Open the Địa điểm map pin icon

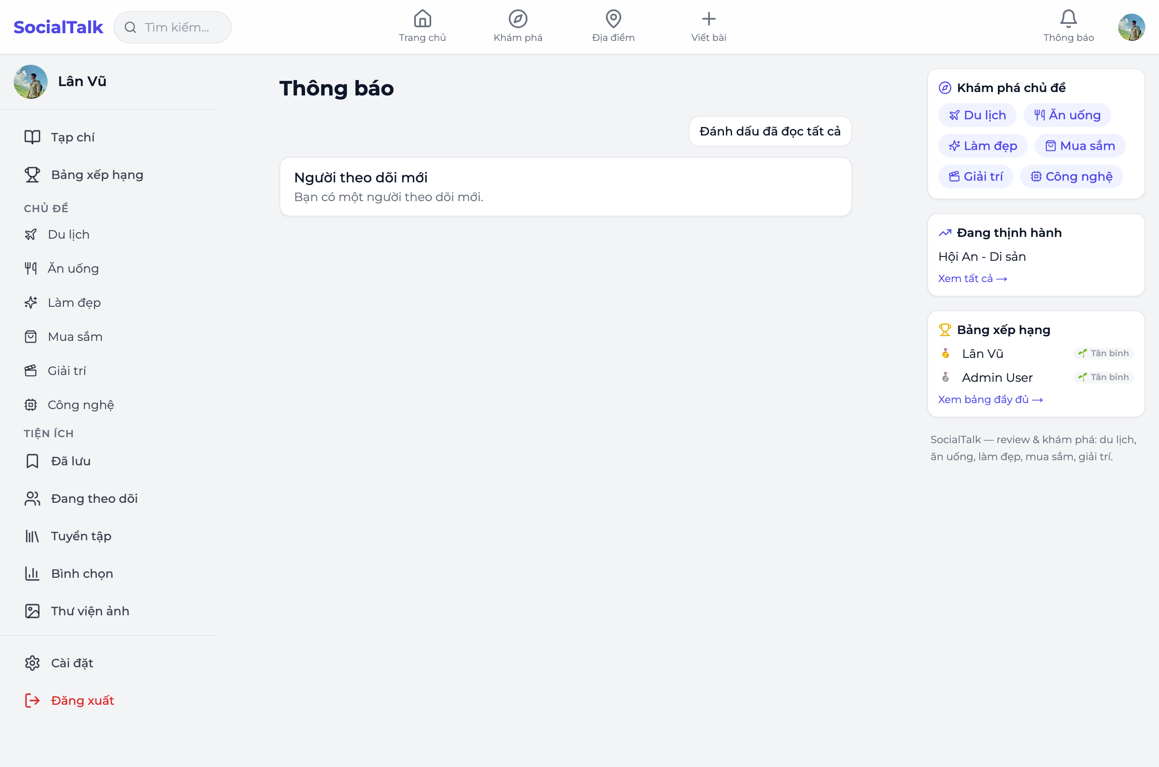coord(613,19)
